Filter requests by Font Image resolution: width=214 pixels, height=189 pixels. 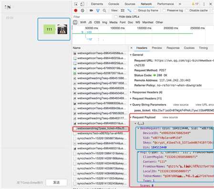tap(122, 22)
